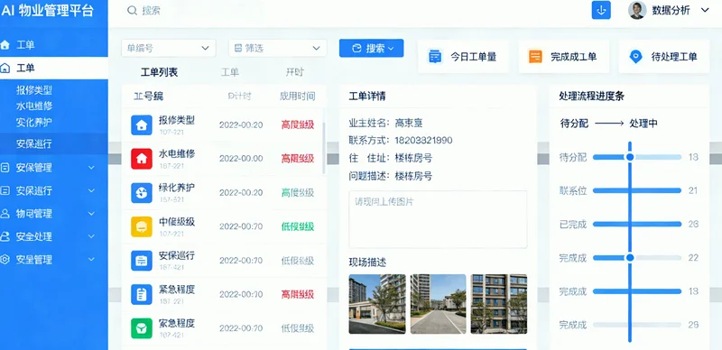Click the 待分配 progress slider handle
722x350 pixels.
pyautogui.click(x=630, y=157)
